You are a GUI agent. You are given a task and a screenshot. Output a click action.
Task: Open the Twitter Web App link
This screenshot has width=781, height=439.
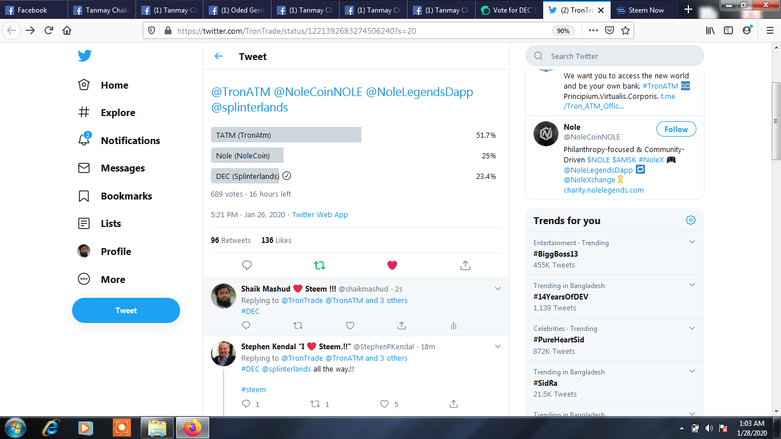click(x=320, y=214)
